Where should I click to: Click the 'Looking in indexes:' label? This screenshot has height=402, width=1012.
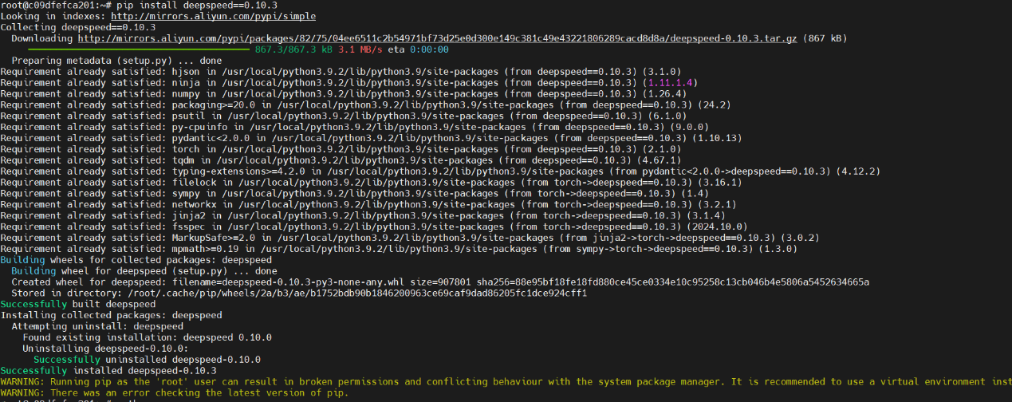pos(53,16)
